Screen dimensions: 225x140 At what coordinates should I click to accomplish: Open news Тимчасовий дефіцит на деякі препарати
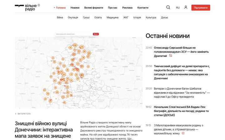(x=182, y=72)
